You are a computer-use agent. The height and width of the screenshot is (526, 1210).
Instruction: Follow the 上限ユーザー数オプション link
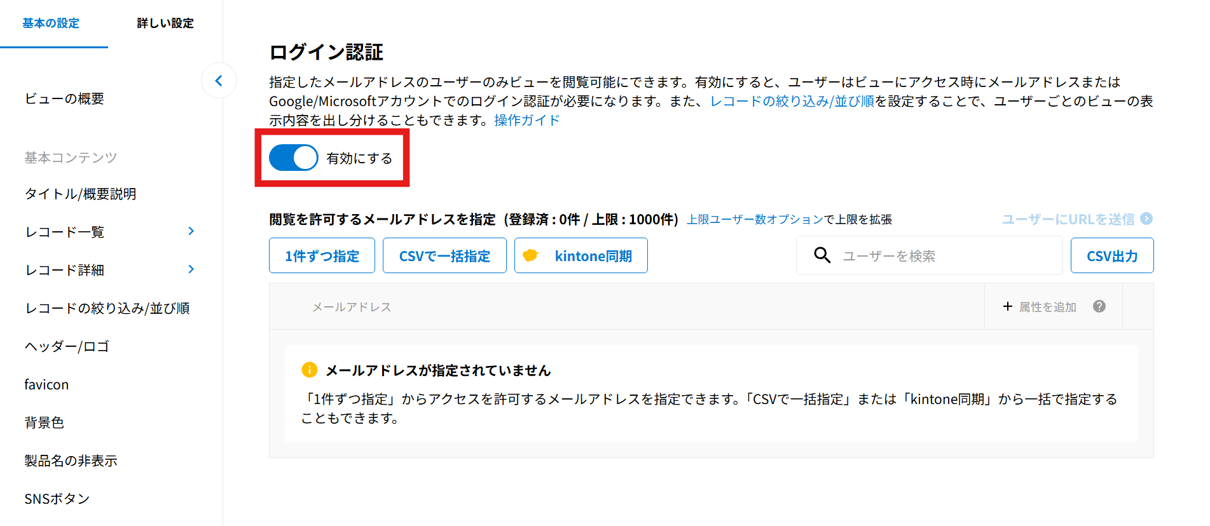[755, 219]
